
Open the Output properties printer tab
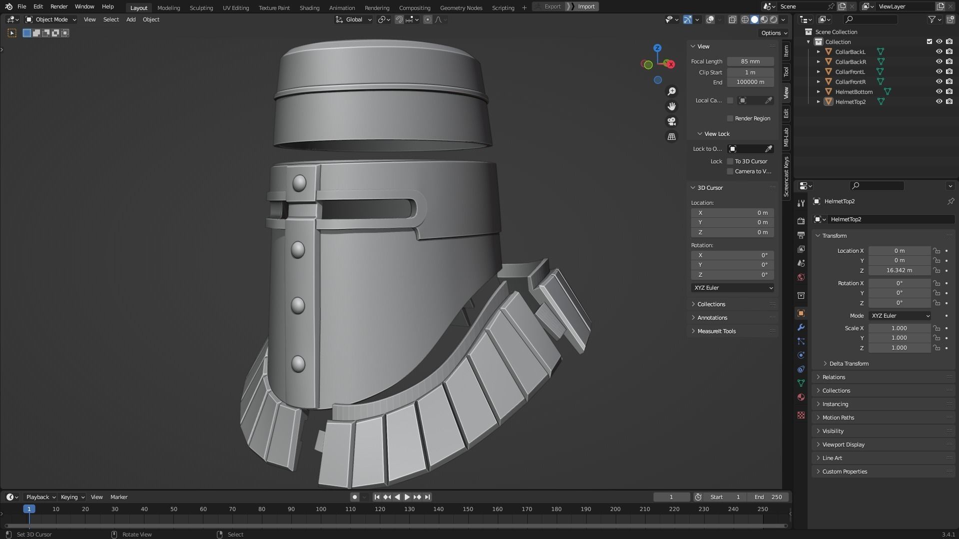[x=801, y=235]
